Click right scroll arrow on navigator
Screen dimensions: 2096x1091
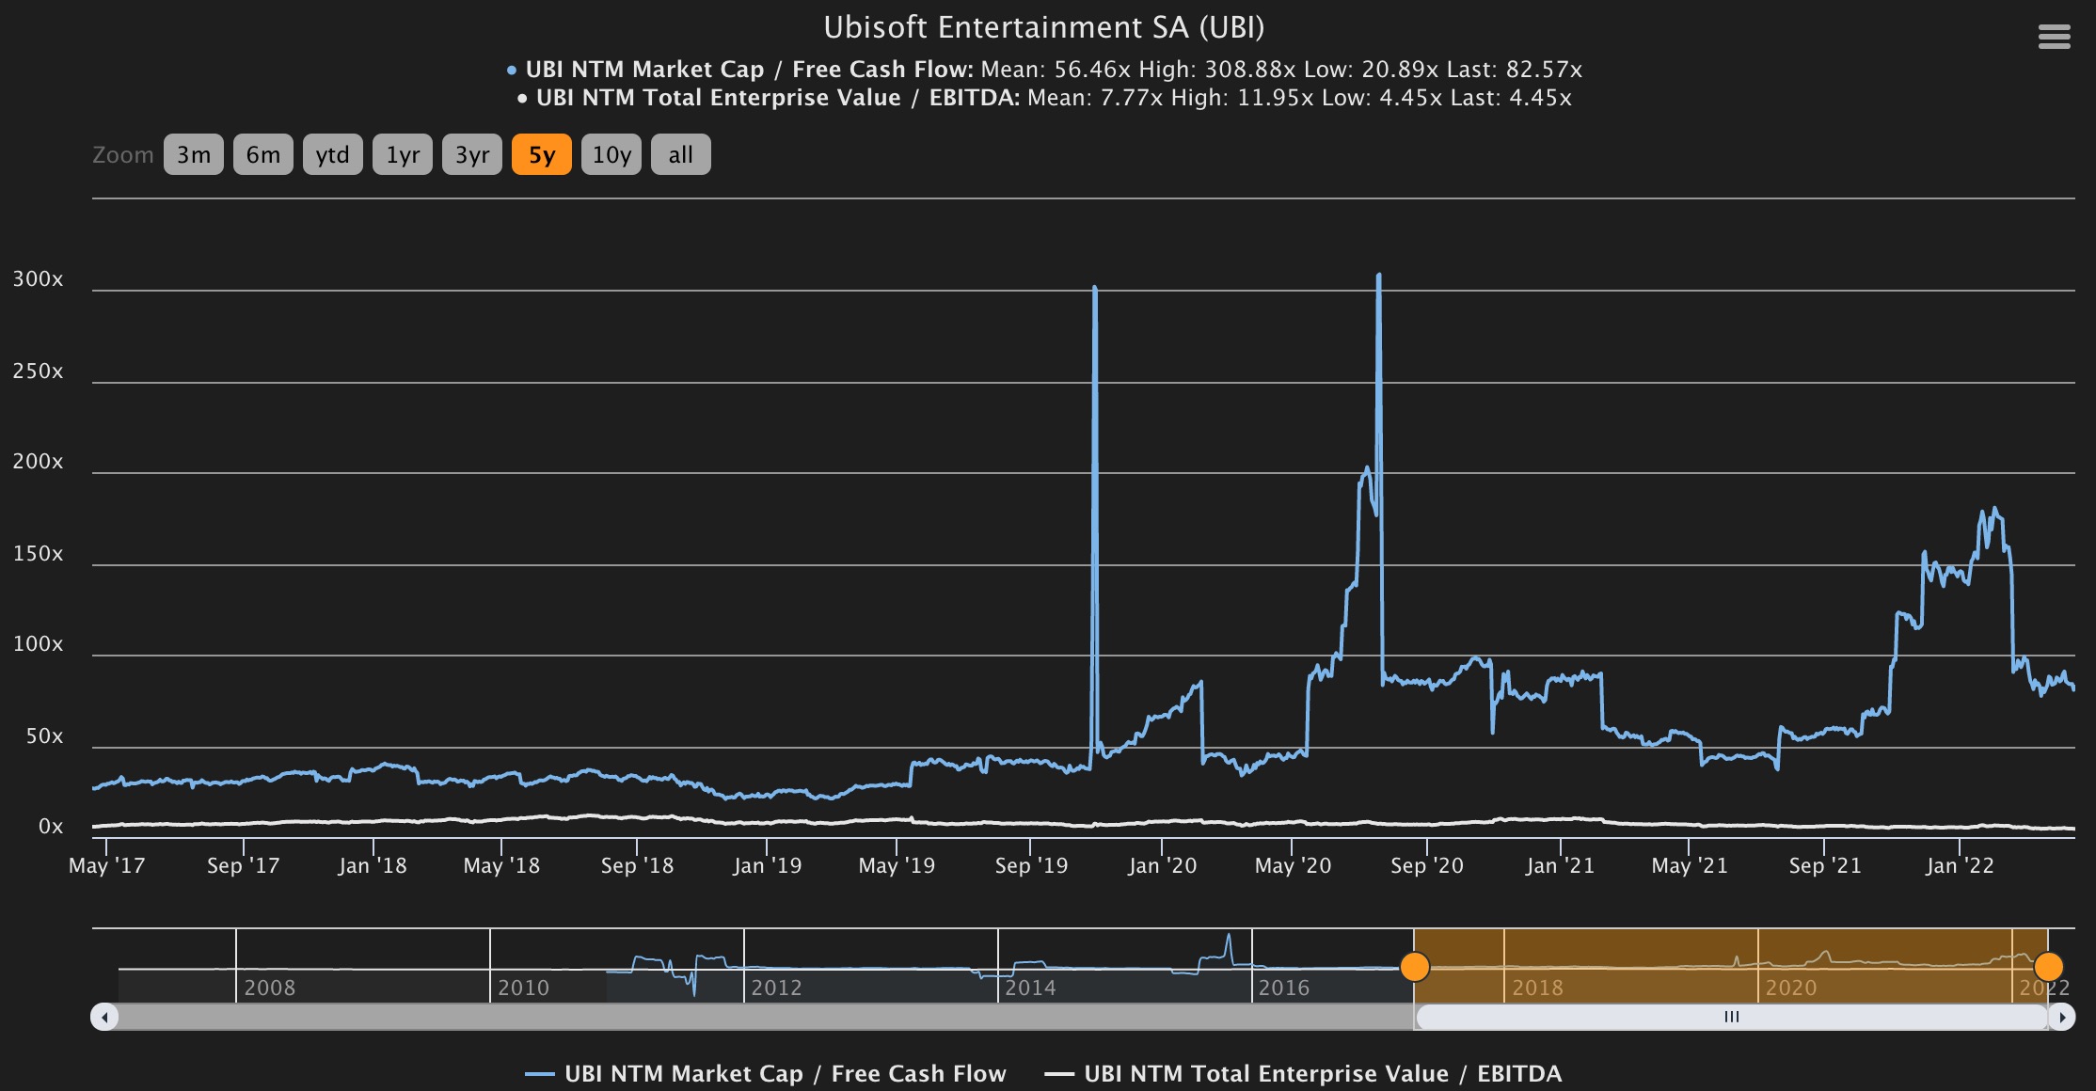point(2061,1017)
